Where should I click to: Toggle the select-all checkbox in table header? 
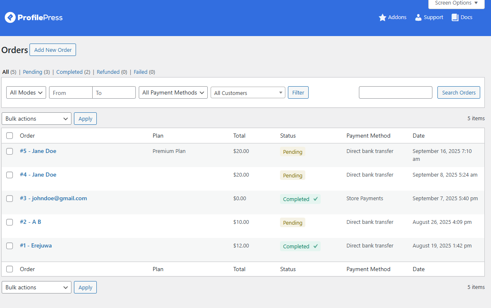pyautogui.click(x=10, y=136)
